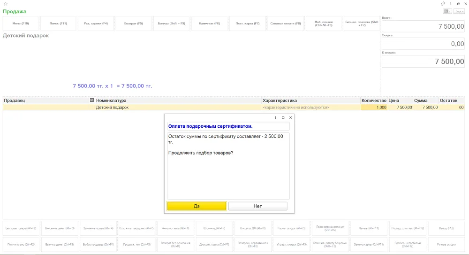This screenshot has width=469, height=255.
Task: Click Штрихкод (Alt+F7)
Action: (x=214, y=228)
